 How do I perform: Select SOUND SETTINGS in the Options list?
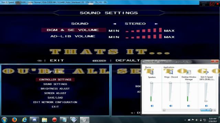point(55,84)
